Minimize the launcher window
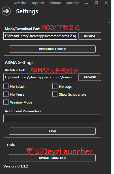The width and height of the screenshot is (114, 174). coord(87,3)
